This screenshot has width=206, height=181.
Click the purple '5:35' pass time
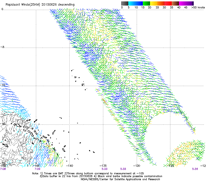click(123, 169)
